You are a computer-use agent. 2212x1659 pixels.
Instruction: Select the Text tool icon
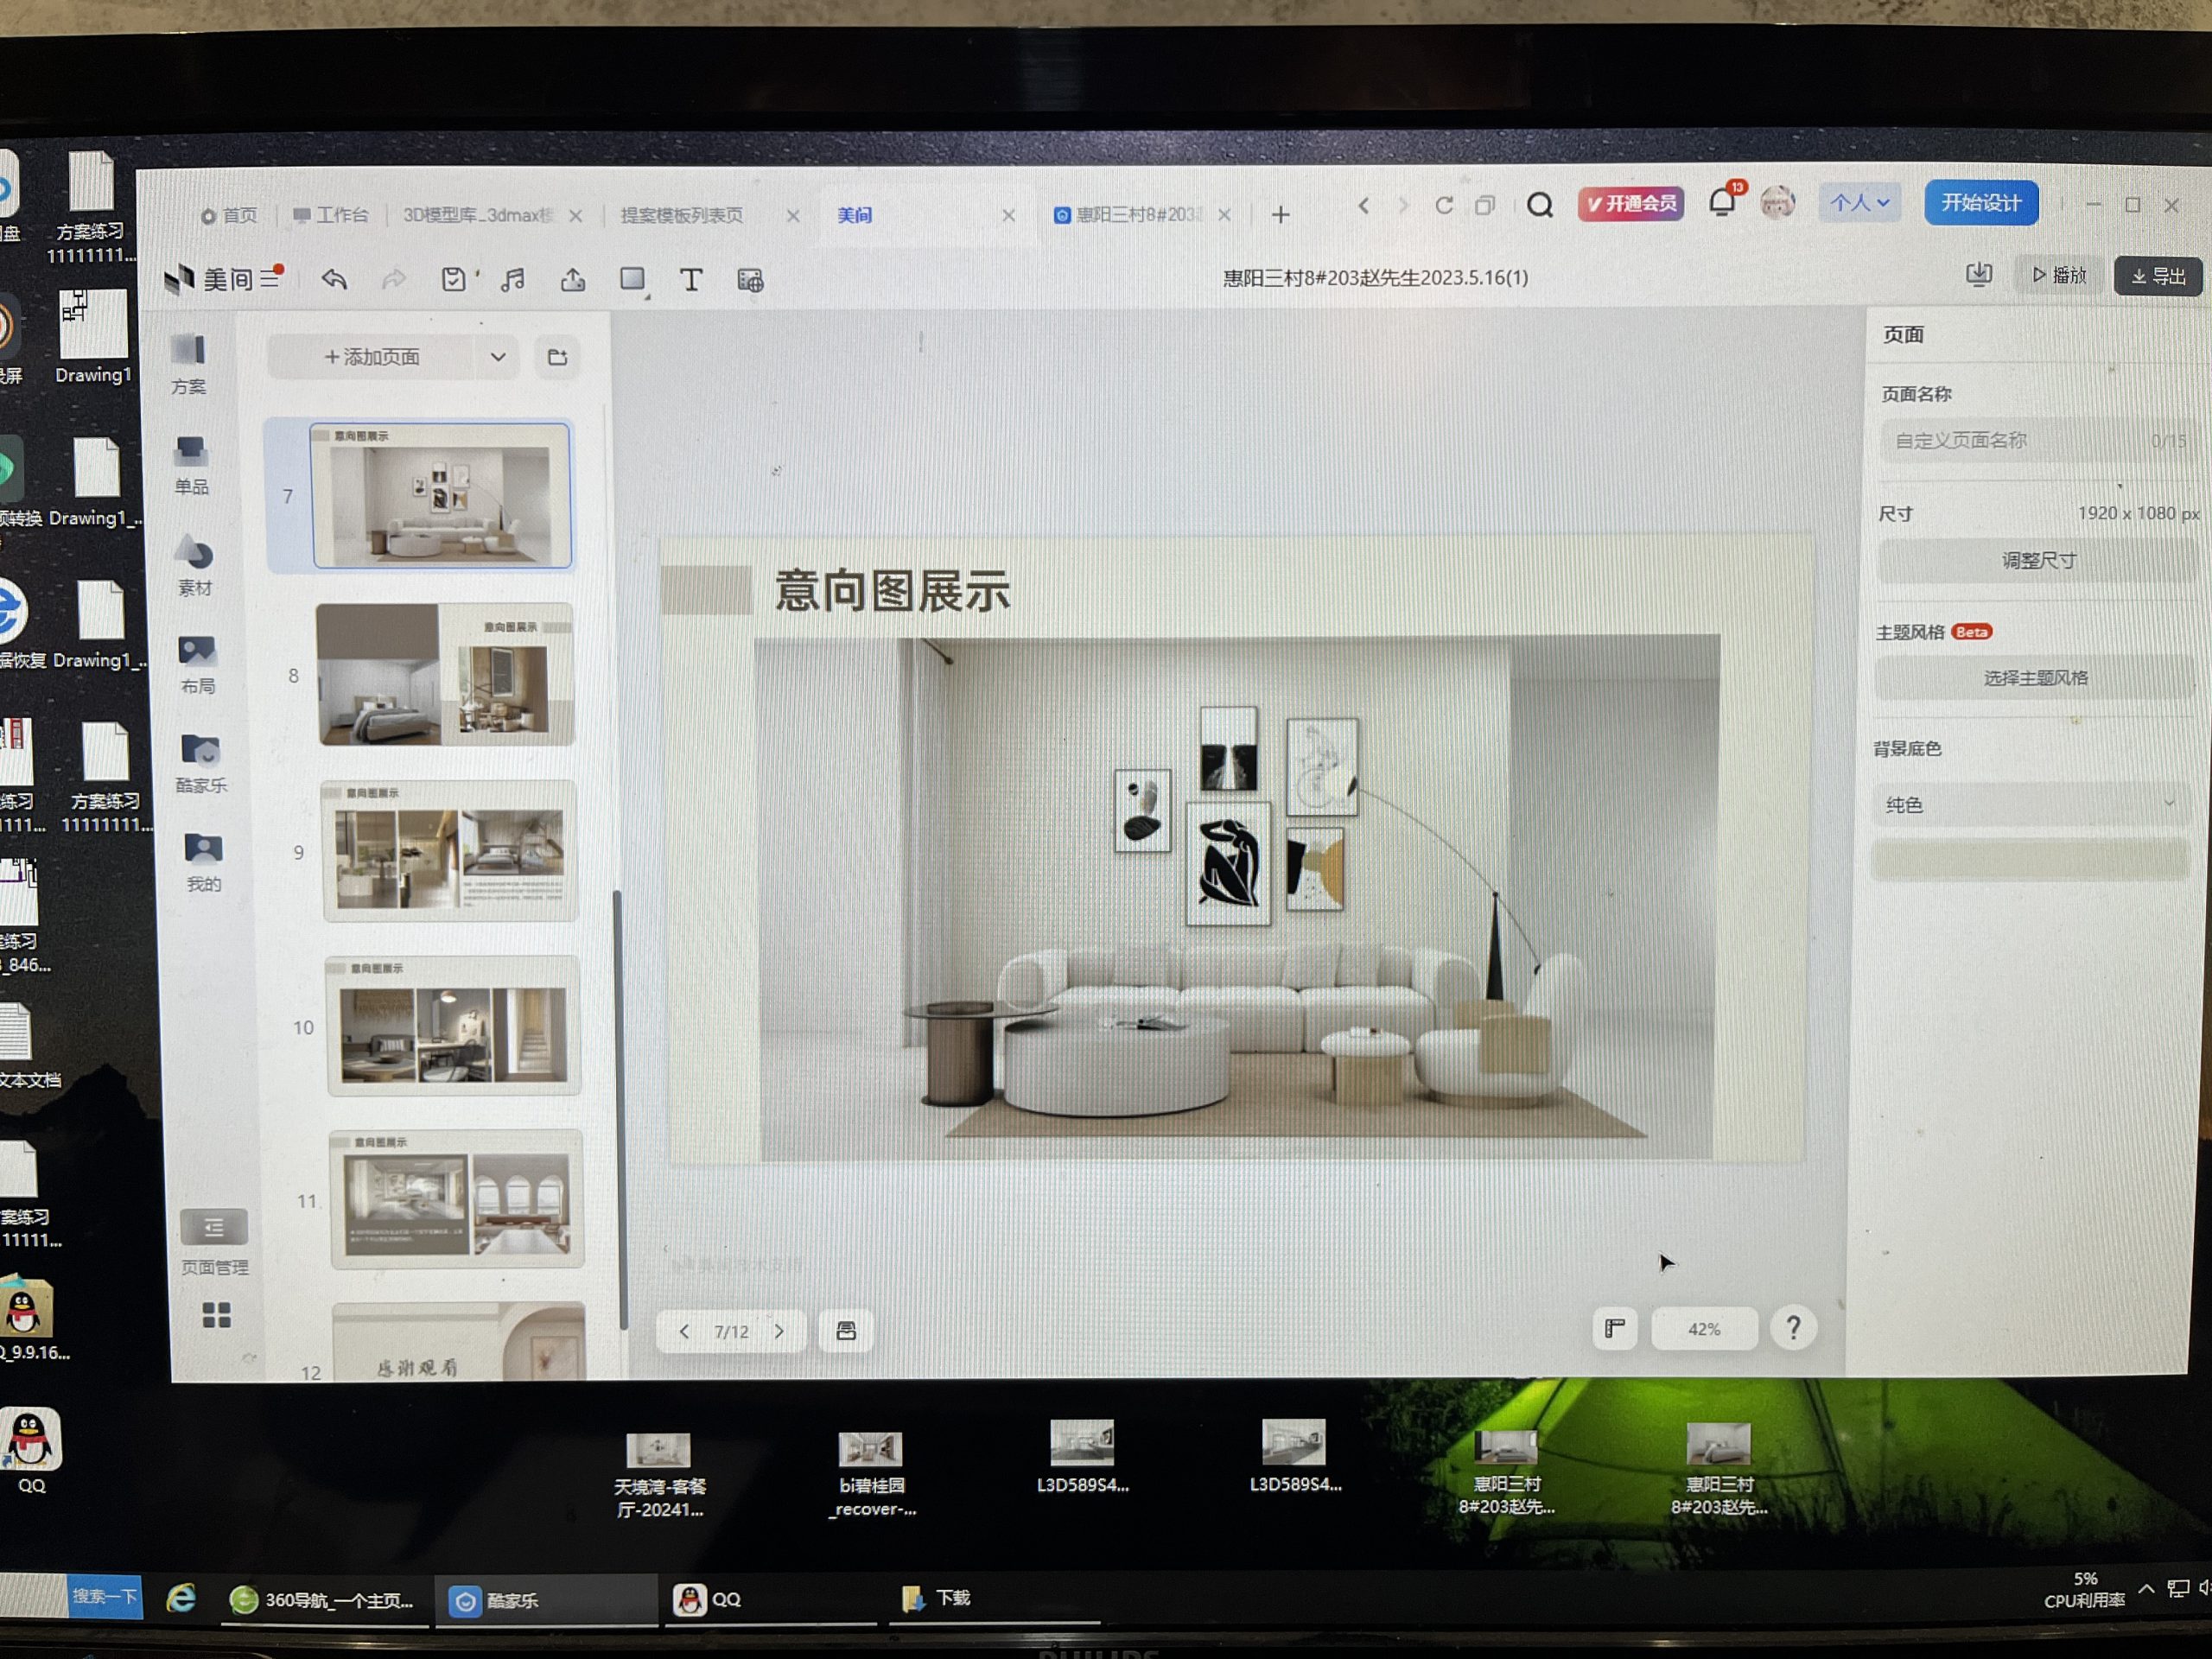(690, 280)
